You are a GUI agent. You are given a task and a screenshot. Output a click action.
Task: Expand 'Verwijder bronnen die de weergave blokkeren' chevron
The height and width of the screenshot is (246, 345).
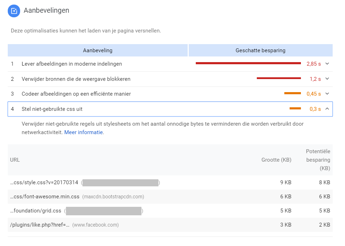(x=327, y=79)
